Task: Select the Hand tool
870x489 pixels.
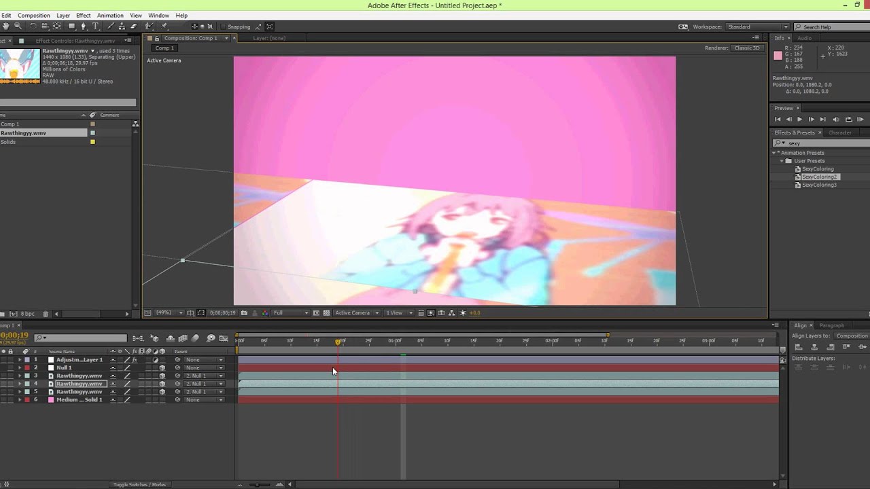Action: click(x=5, y=26)
